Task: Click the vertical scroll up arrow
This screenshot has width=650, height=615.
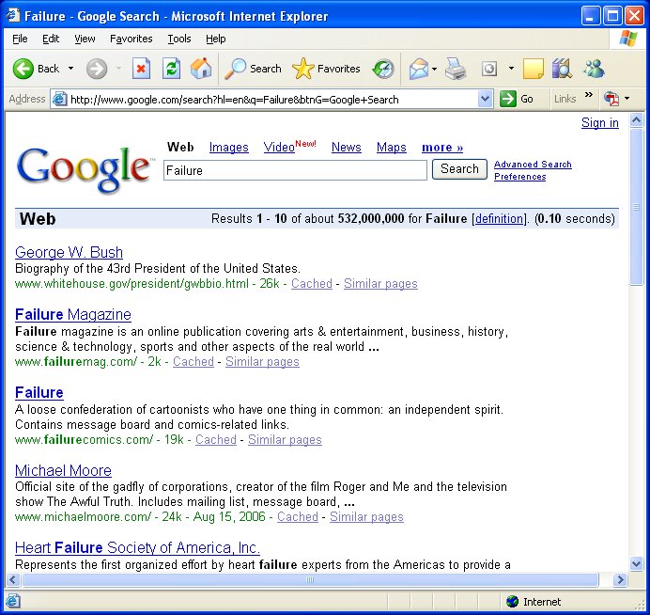Action: [x=636, y=120]
